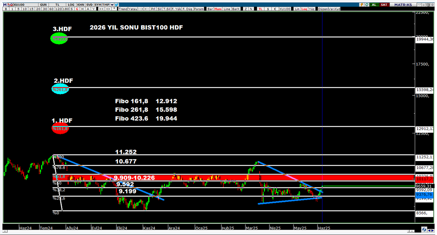Open the Param parameters button
437x235 pixels.
[x=199, y=9]
